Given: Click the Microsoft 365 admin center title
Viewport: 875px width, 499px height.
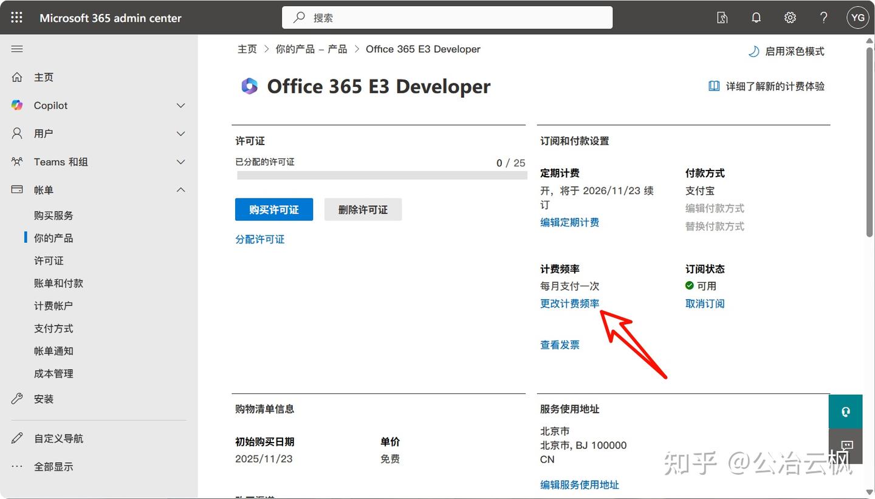Looking at the screenshot, I should pyautogui.click(x=111, y=18).
